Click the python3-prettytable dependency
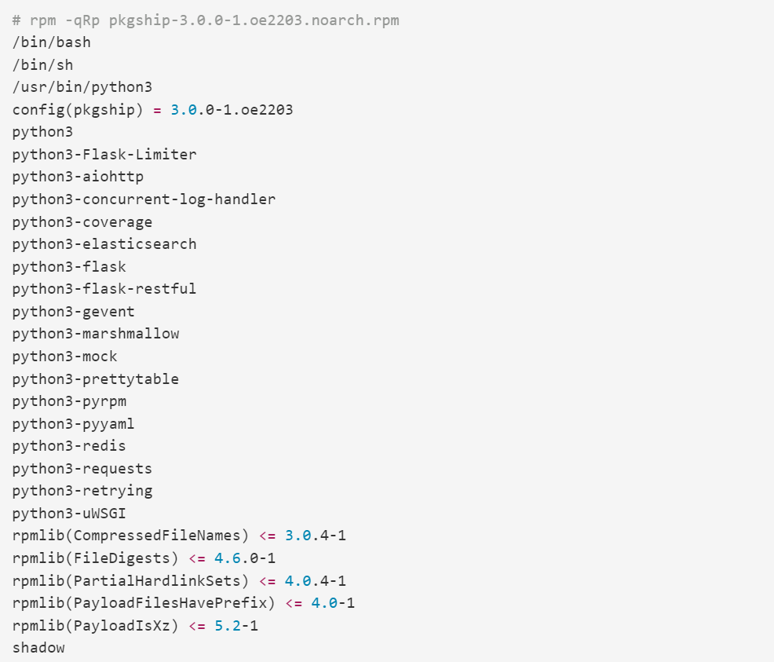The height and width of the screenshot is (662, 774). click(x=96, y=379)
